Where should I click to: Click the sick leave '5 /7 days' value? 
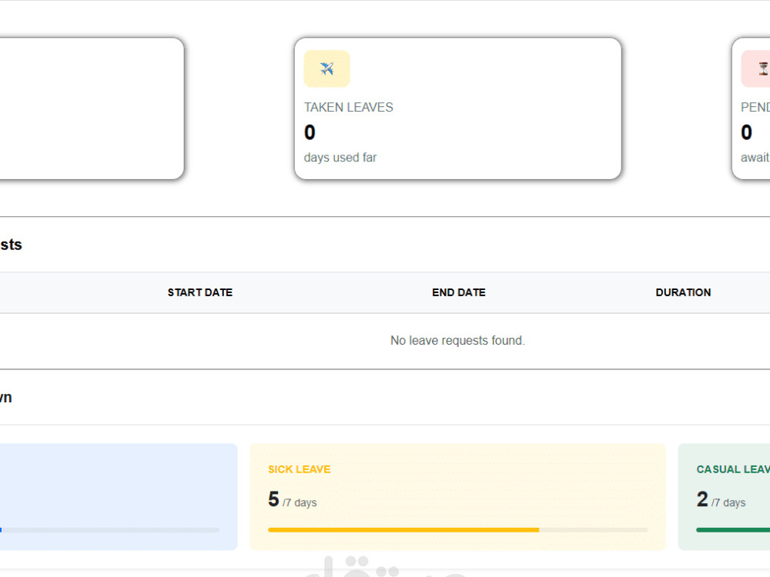[x=292, y=499]
